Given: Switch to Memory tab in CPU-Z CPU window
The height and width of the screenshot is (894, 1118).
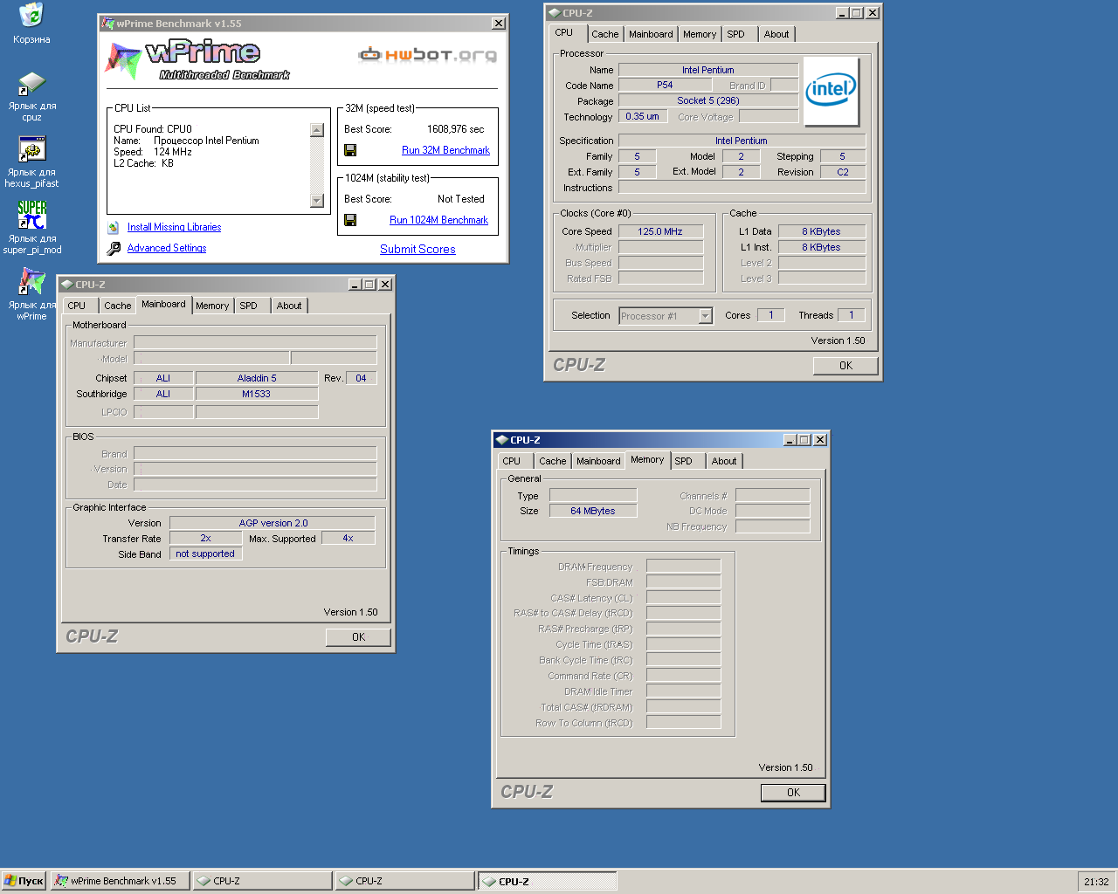Looking at the screenshot, I should click(700, 34).
